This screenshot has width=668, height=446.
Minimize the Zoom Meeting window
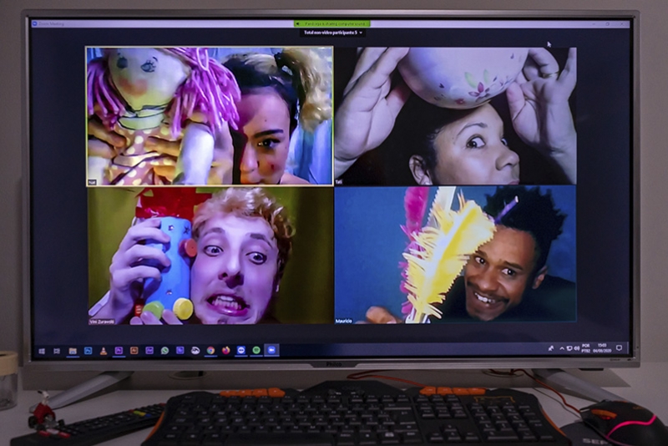(x=595, y=24)
